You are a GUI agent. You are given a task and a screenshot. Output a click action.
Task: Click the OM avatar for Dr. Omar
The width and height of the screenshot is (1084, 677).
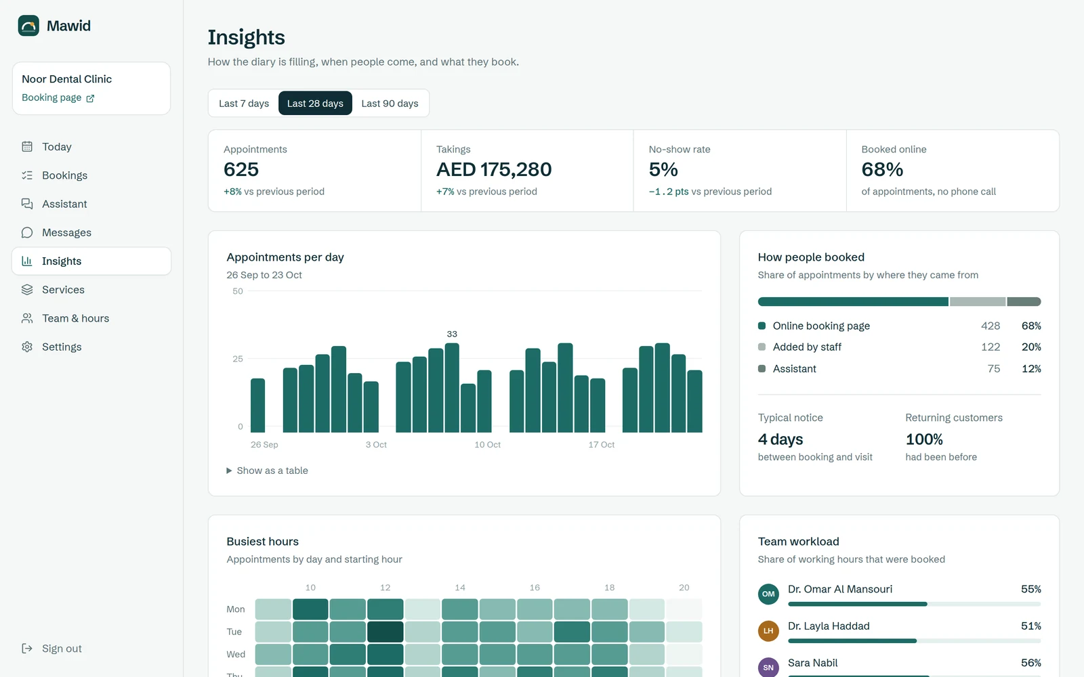[x=768, y=594]
